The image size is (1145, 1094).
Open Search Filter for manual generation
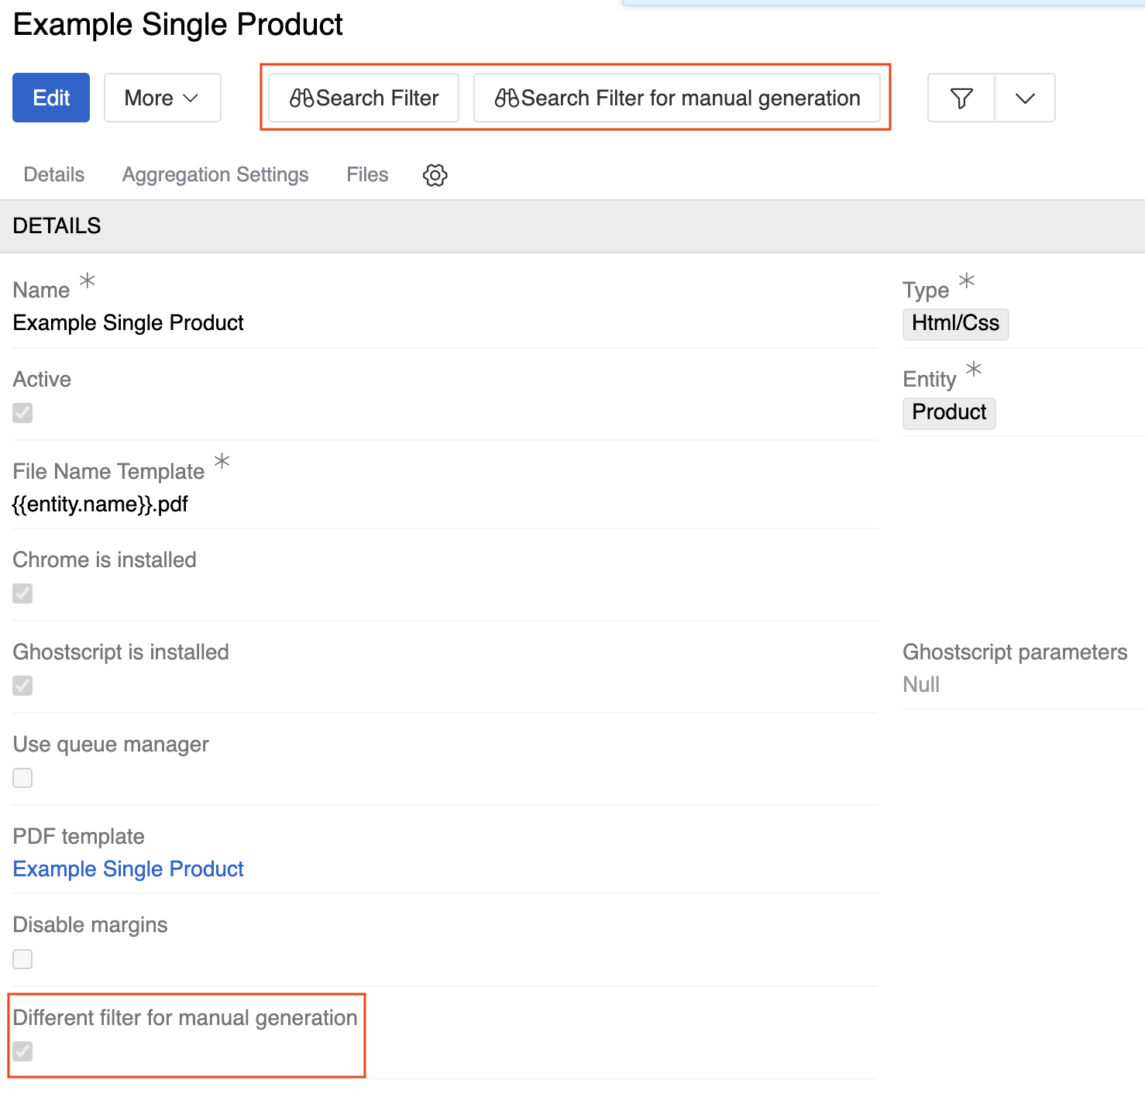tap(676, 98)
